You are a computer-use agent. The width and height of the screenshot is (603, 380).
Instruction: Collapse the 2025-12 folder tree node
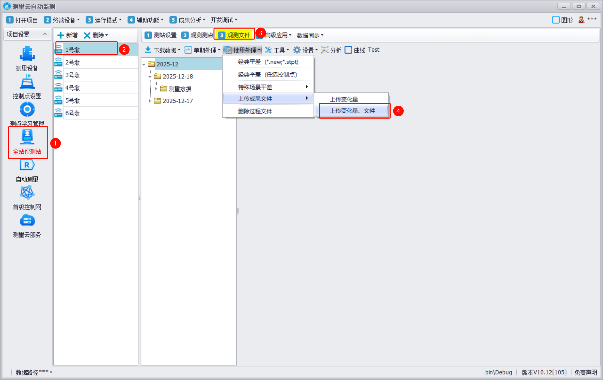coord(144,64)
